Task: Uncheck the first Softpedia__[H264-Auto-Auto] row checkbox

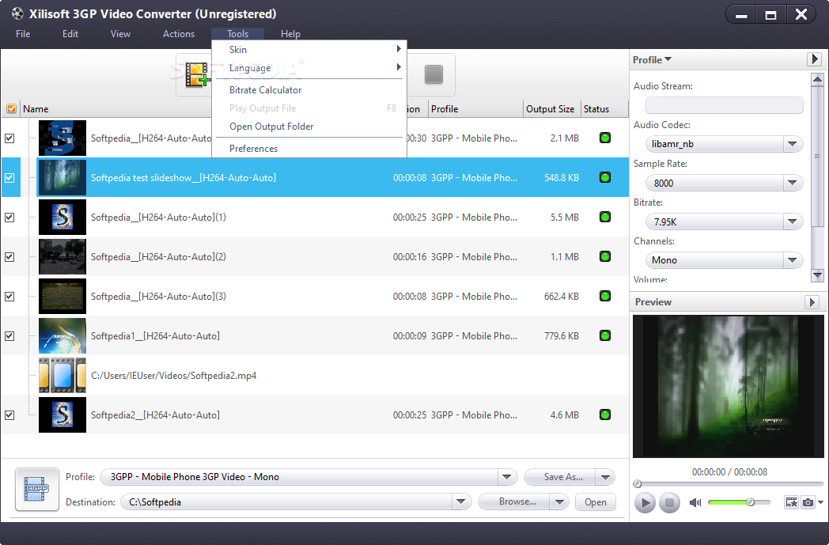Action: 9,138
